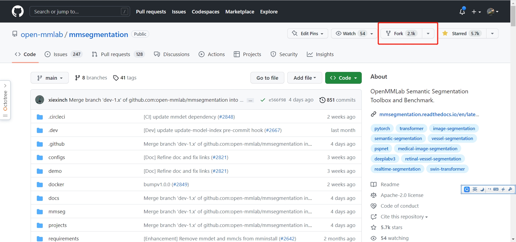Image resolution: width=516 pixels, height=242 pixels.
Task: Expand the main branch selector
Action: click(x=50, y=78)
